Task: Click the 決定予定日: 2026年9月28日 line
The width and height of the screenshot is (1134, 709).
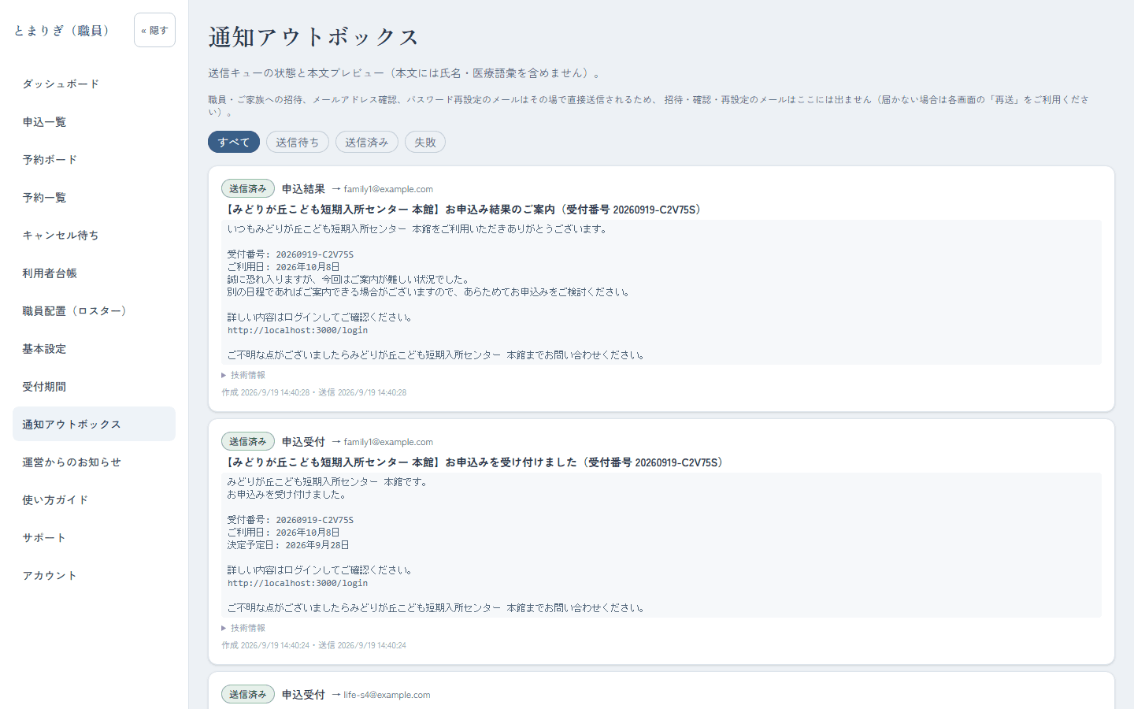Action: click(288, 545)
